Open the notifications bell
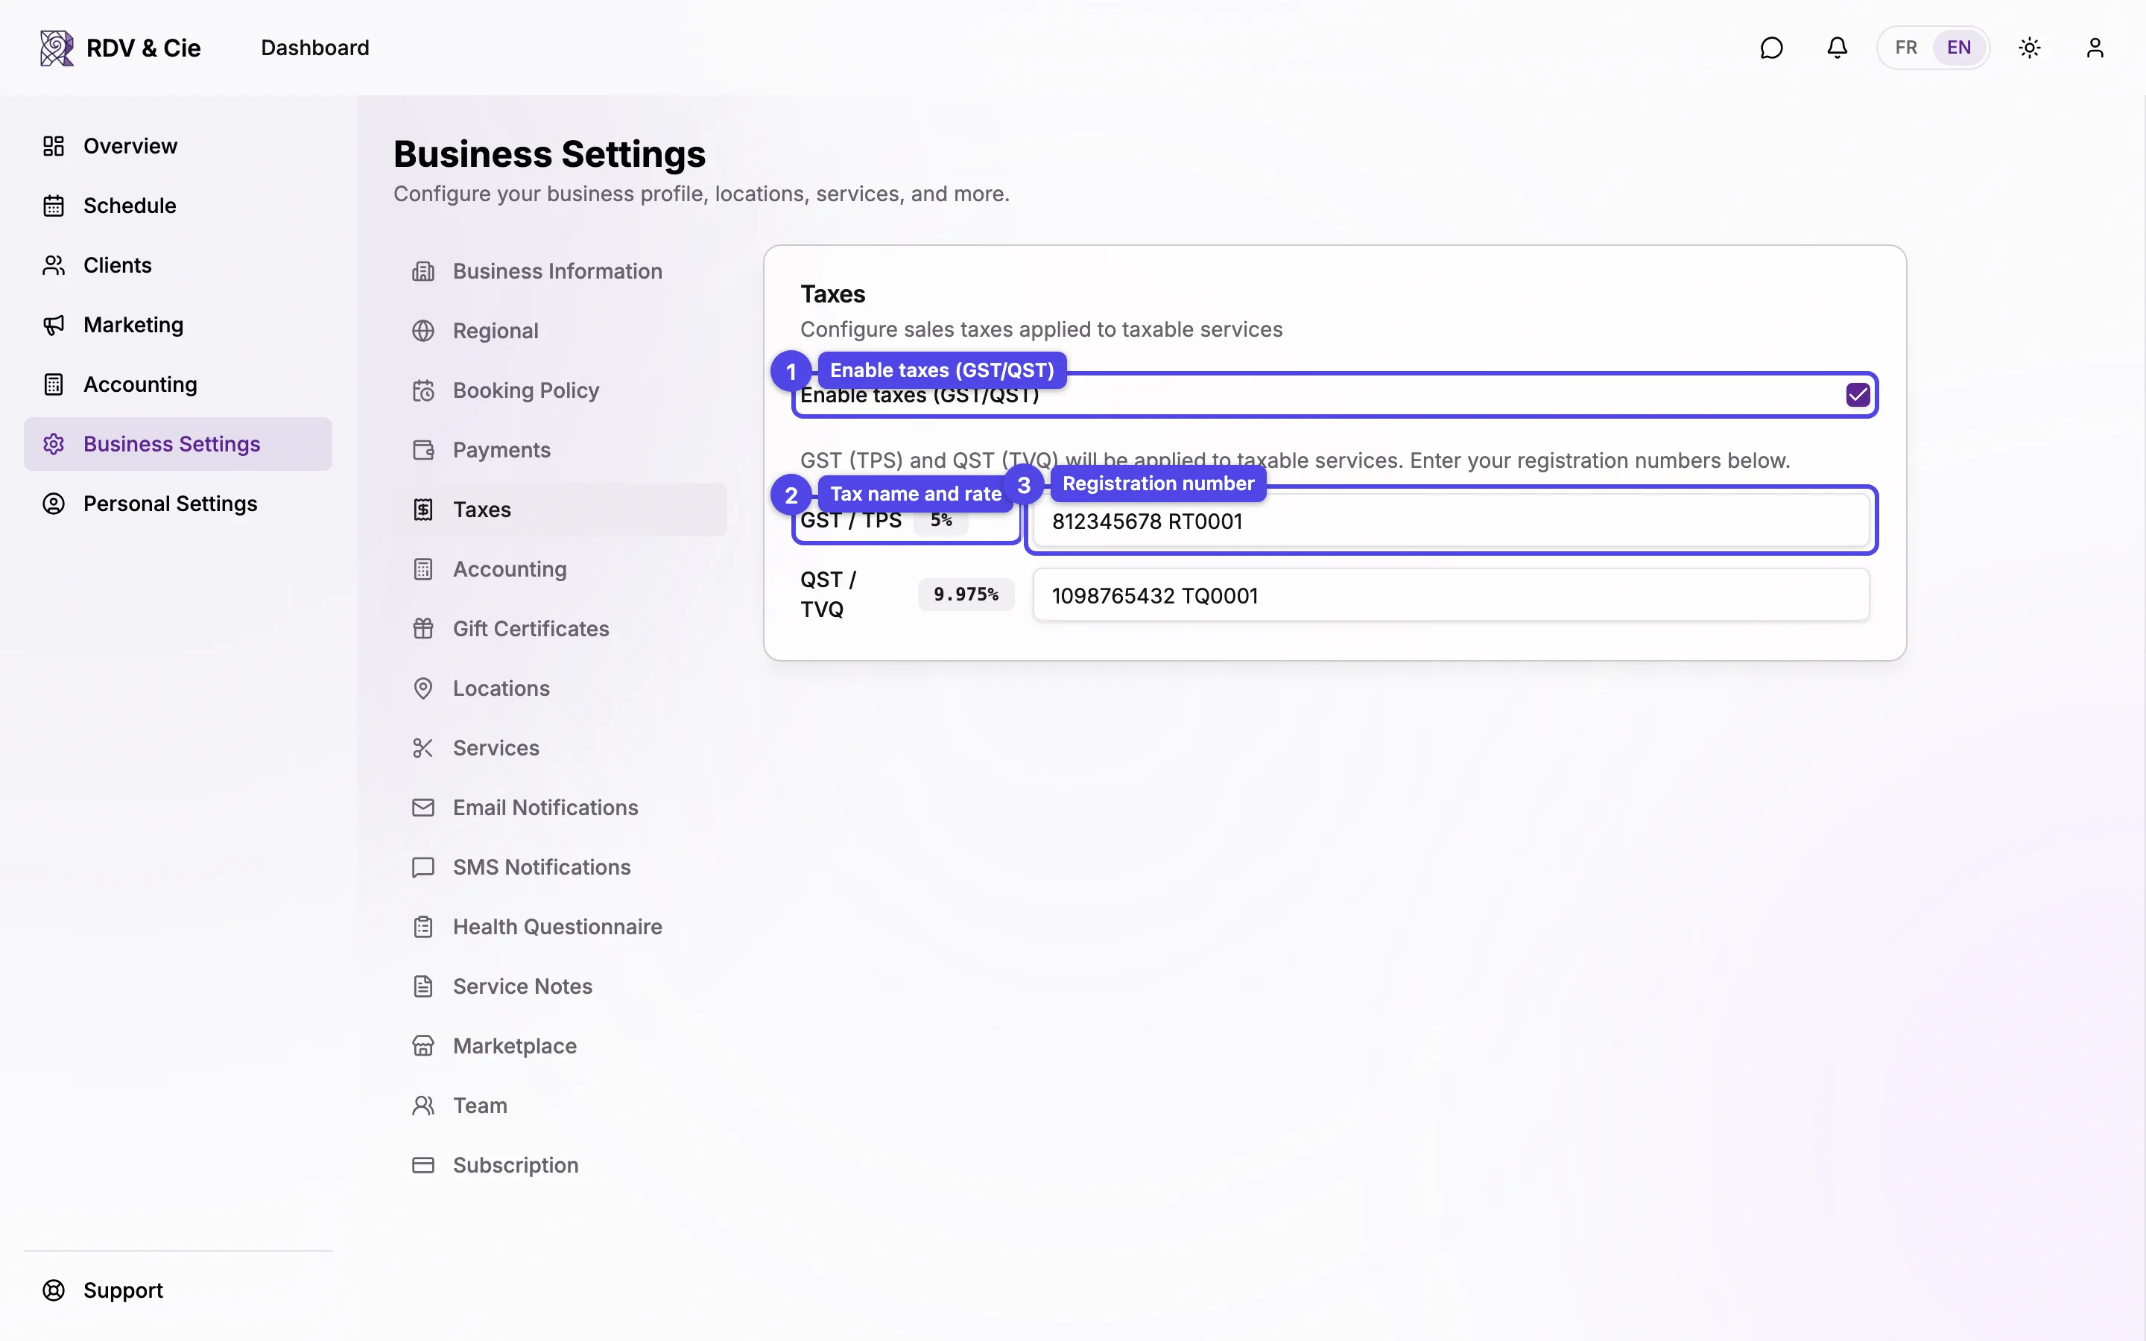Screen dimensions: 2146x1341 coord(1837,48)
